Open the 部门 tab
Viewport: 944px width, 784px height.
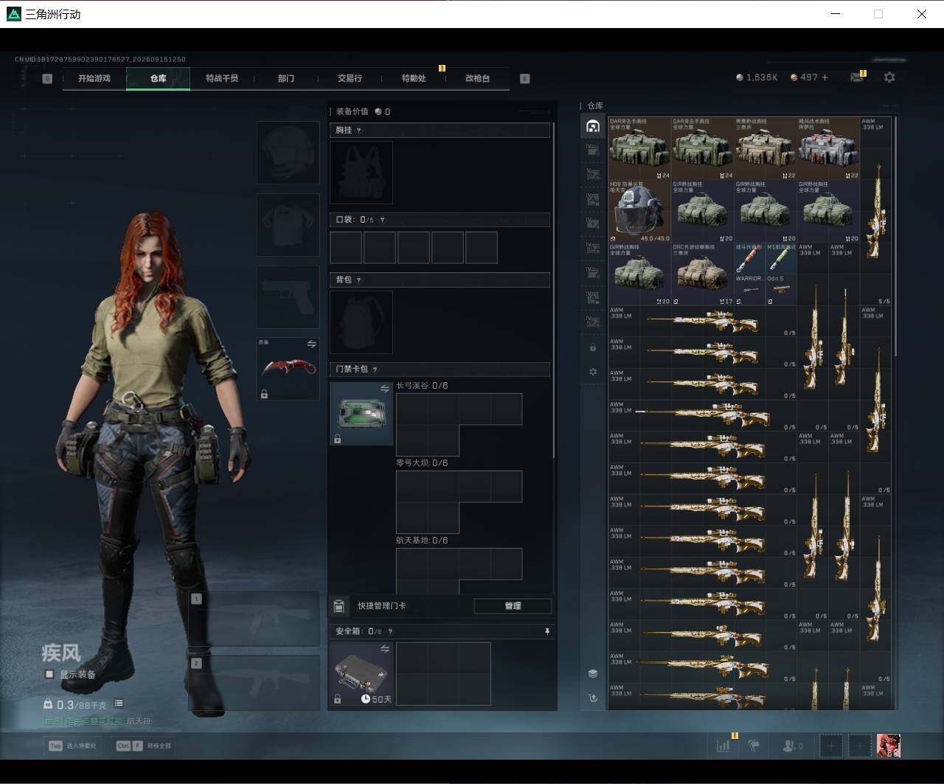click(x=286, y=78)
